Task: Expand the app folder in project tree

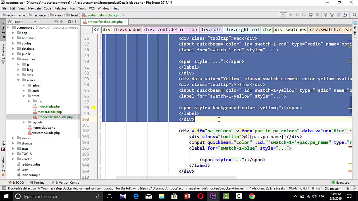Action: pos(13,33)
